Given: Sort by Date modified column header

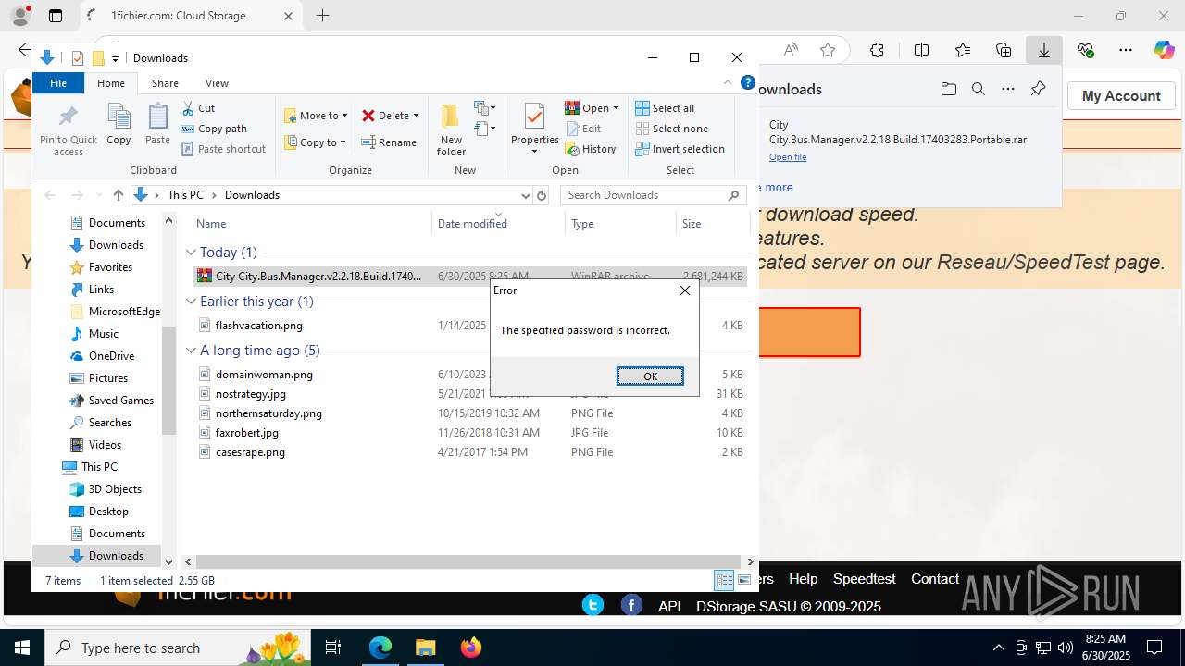Looking at the screenshot, I should [498, 223].
